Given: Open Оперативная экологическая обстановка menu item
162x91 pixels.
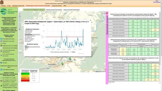Looking at the screenshot, I should 38,6.
